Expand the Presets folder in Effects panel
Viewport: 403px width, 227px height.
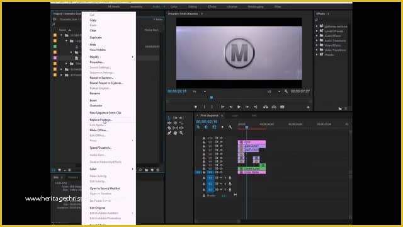pos(317,55)
